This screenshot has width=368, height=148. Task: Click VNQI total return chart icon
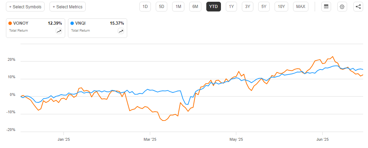tap(121, 31)
